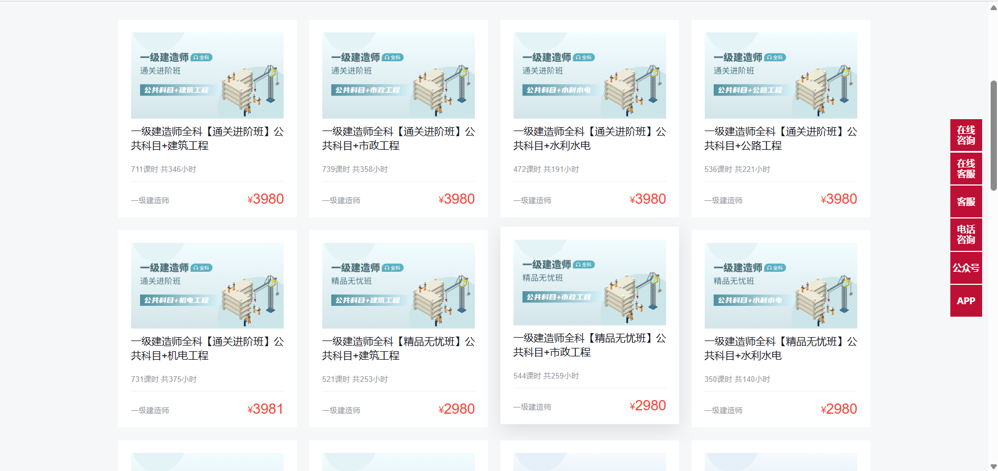Viewport: 998px width, 471px height.
Task: Open thumbnail of 精品无忧班 公共科目+市政工程
Action: [x=589, y=283]
